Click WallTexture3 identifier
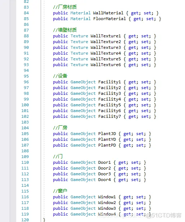 pyautogui.click(x=106, y=47)
